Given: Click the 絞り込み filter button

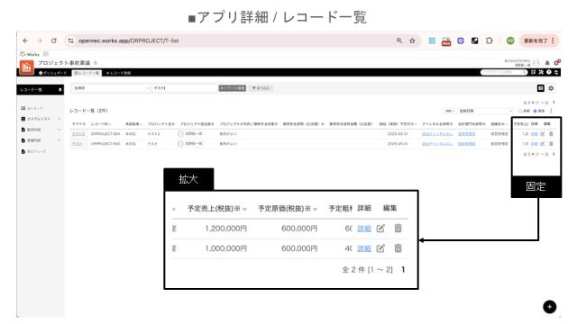Looking at the screenshot, I should click(x=261, y=88).
